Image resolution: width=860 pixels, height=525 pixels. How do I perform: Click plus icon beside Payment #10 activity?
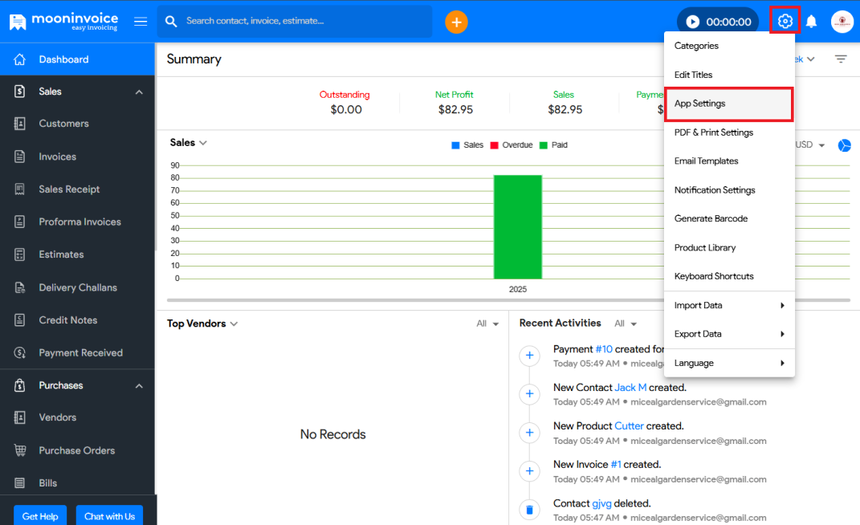[x=529, y=356]
